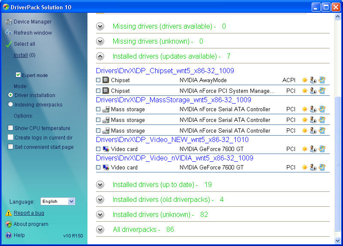This screenshot has height=246, width=343.
Task: Expand the All driverpacks section arrow
Action: pyautogui.click(x=100, y=229)
